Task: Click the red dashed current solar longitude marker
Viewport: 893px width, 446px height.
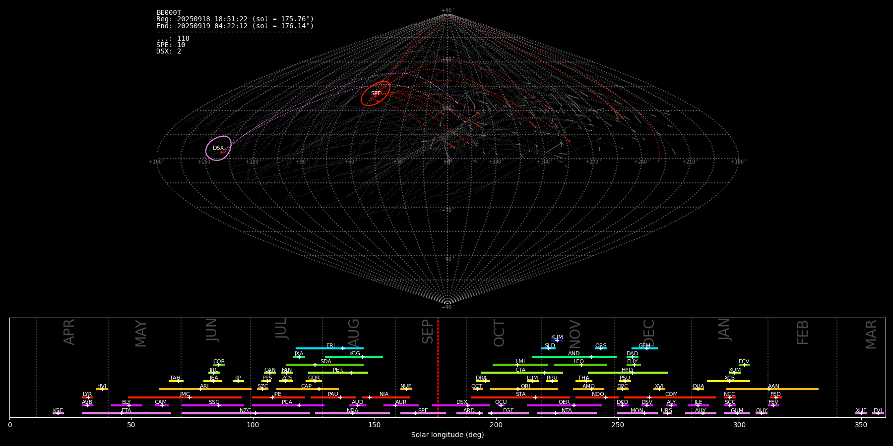Action: pos(438,367)
